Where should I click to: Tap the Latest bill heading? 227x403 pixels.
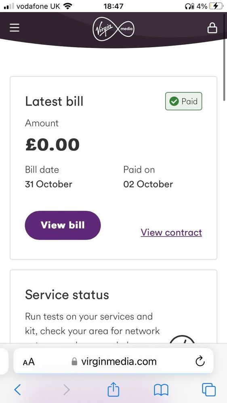[x=54, y=101]
